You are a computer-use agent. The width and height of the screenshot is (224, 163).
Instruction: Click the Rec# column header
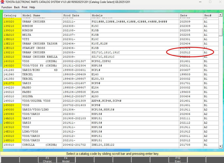click(211, 15)
